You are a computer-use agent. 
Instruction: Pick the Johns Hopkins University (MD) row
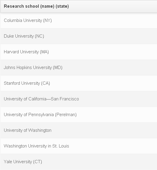click(79, 68)
